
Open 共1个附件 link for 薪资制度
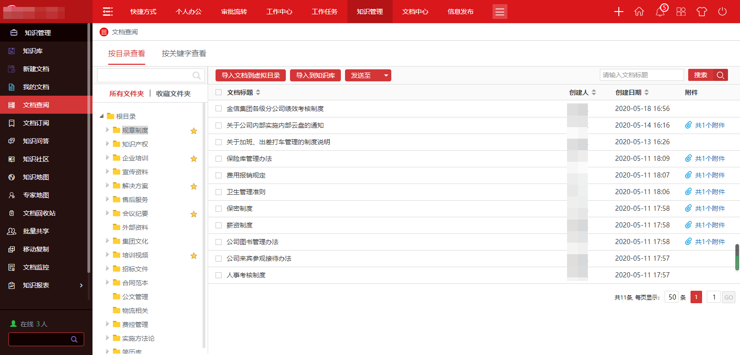(710, 225)
